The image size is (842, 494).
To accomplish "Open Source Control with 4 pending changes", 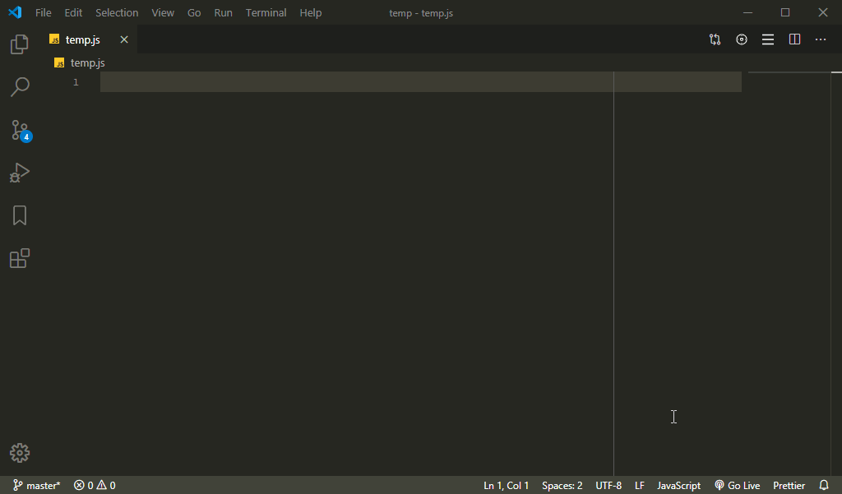I will point(19,130).
